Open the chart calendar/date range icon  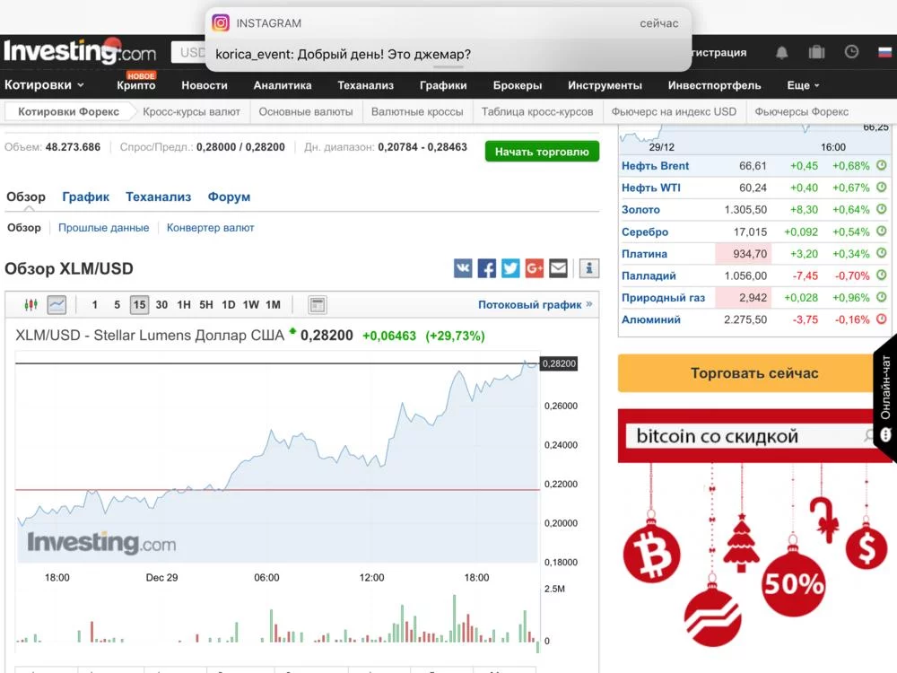[317, 305]
